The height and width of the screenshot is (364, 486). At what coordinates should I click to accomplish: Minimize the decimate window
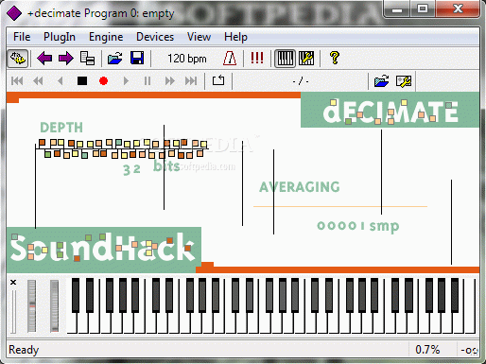[397, 9]
